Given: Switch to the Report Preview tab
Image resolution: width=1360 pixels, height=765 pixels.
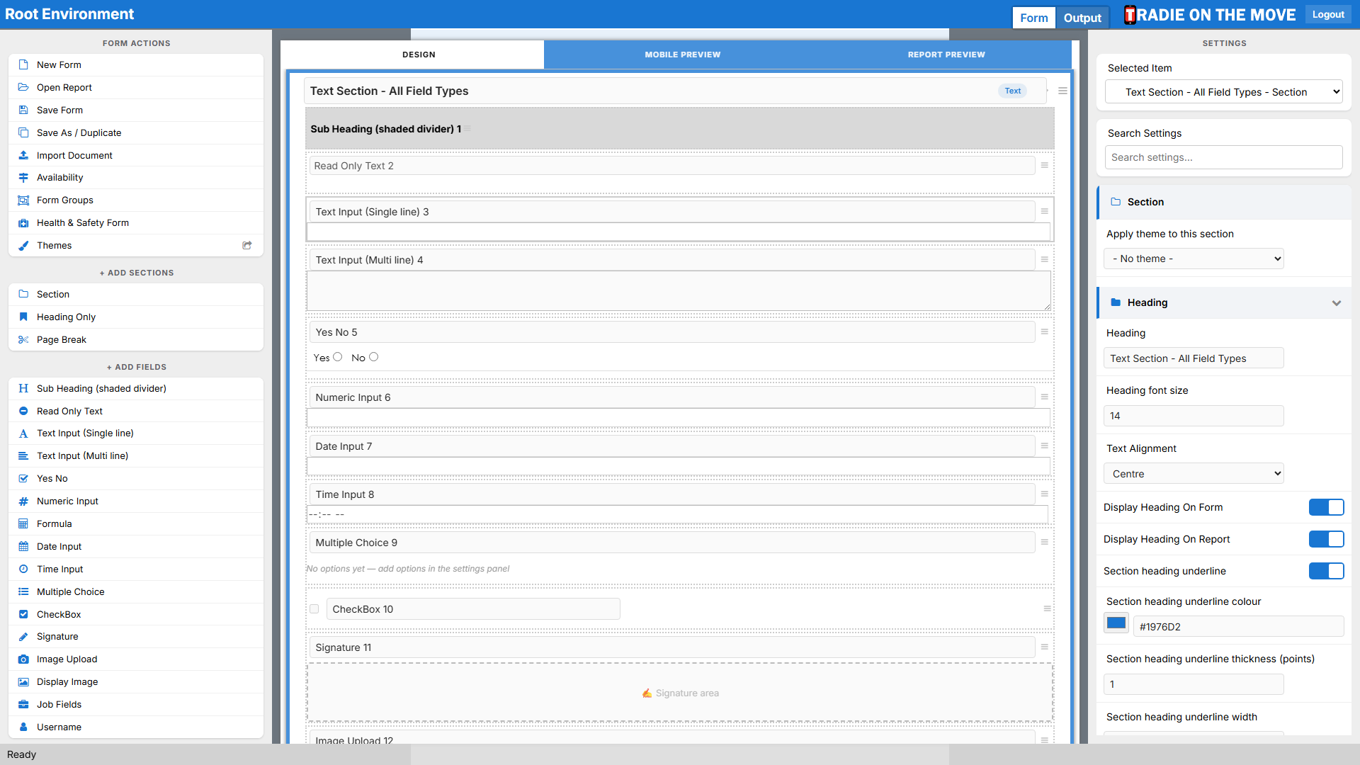Looking at the screenshot, I should [x=946, y=55].
